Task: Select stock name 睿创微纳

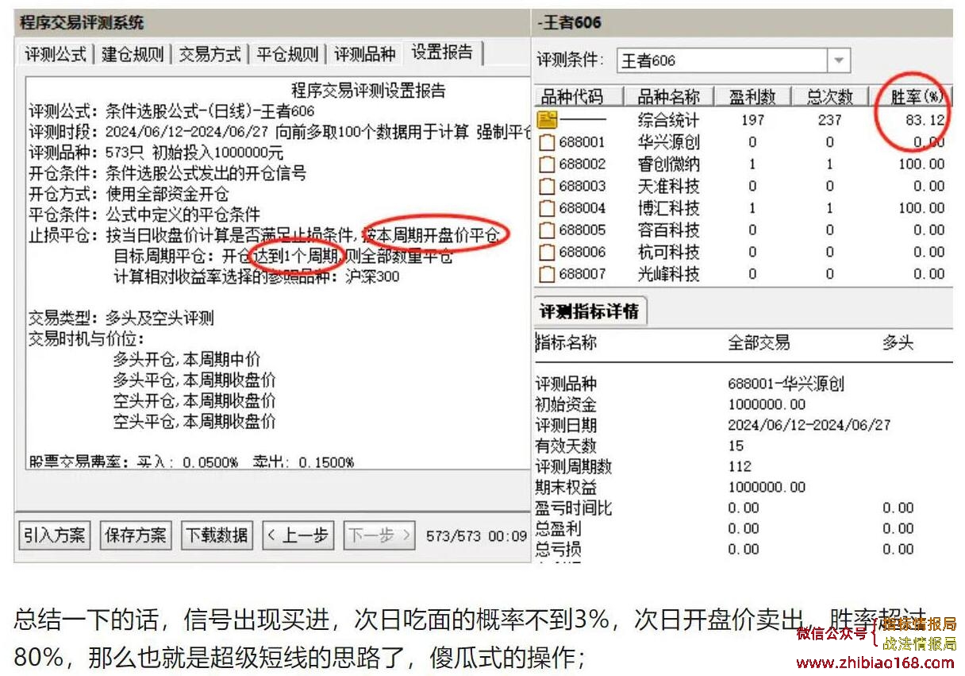Action: tap(669, 164)
